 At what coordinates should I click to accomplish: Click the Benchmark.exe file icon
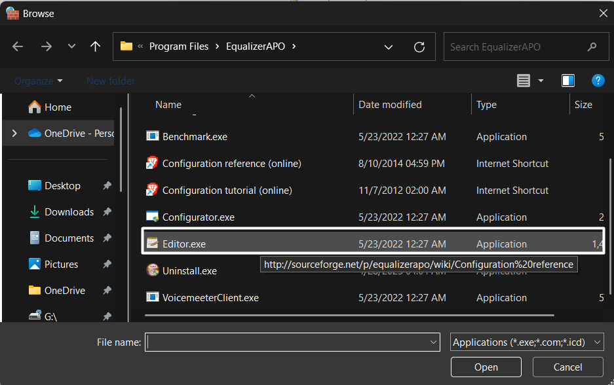tap(152, 137)
